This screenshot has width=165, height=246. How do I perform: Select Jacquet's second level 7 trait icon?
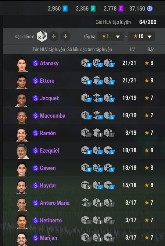click(x=98, y=98)
